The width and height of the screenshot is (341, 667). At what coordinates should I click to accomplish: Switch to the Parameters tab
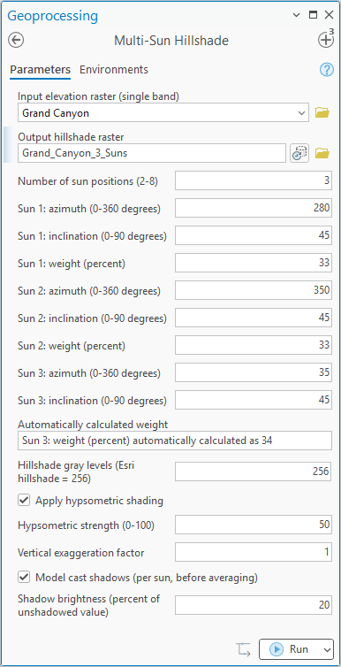click(x=41, y=69)
